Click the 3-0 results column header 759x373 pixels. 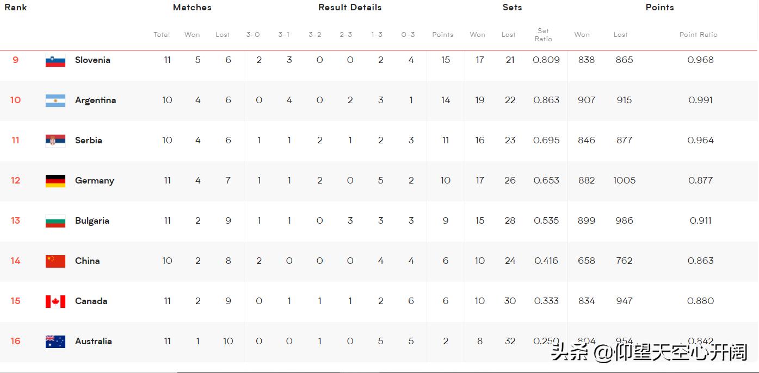[253, 35]
